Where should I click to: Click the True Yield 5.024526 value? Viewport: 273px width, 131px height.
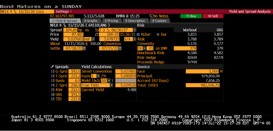coord(125,85)
